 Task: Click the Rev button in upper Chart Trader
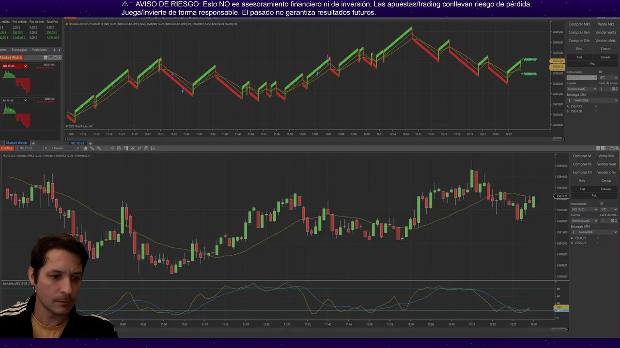click(x=579, y=49)
